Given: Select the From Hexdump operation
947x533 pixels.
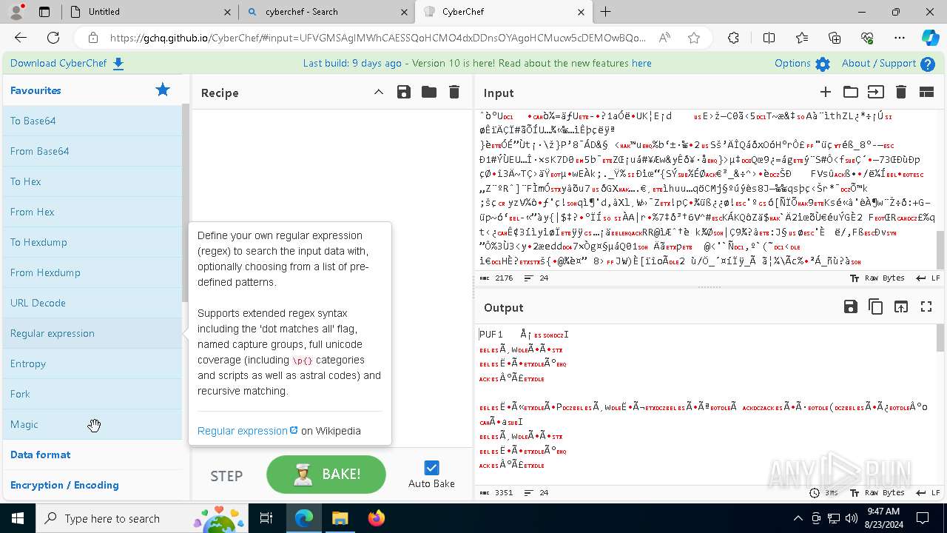Looking at the screenshot, I should pos(92,272).
